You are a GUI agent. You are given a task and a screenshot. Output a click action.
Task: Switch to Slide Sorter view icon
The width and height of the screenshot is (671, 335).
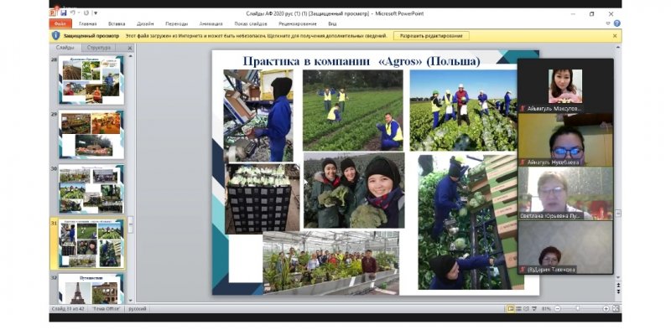pos(518,308)
